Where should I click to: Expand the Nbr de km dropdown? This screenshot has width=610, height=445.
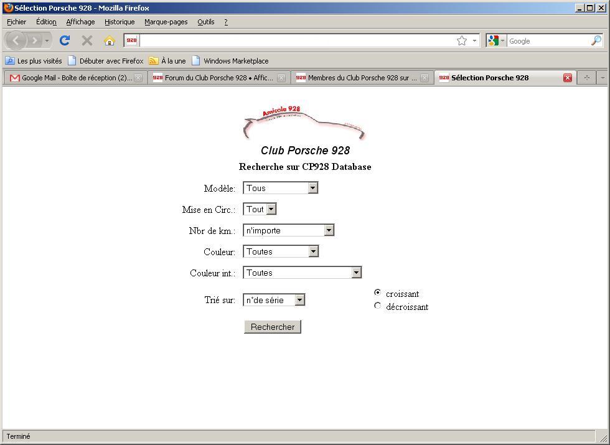(289, 230)
